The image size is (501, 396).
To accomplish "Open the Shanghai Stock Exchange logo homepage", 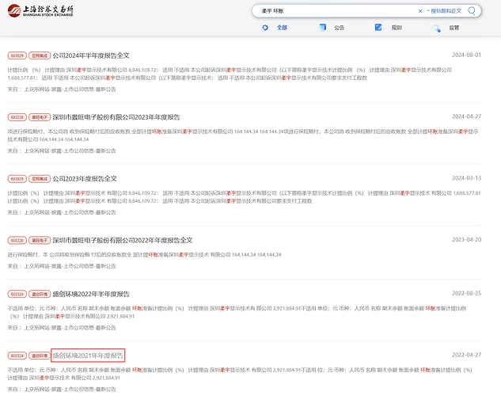I will 40,10.
